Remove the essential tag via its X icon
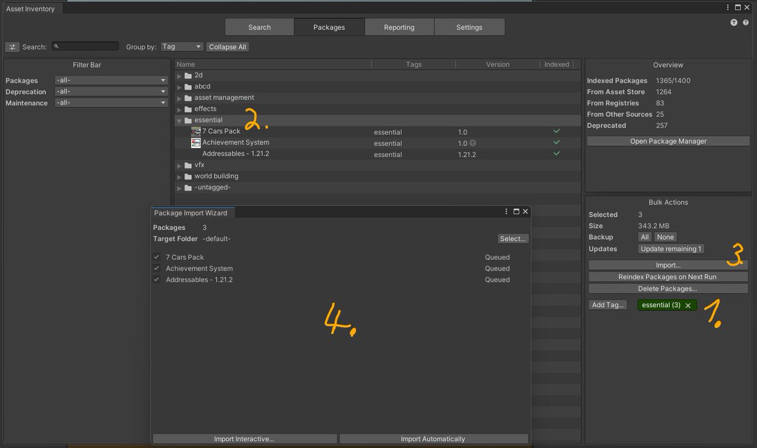The height and width of the screenshot is (448, 757). [688, 305]
